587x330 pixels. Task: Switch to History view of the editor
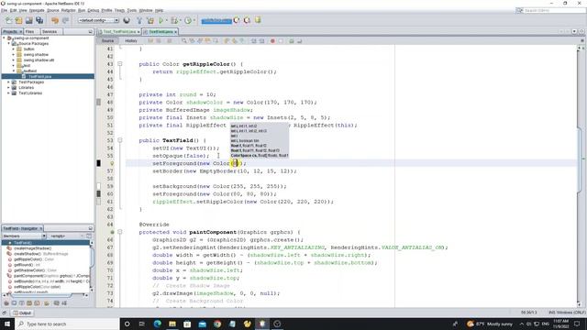point(130,40)
